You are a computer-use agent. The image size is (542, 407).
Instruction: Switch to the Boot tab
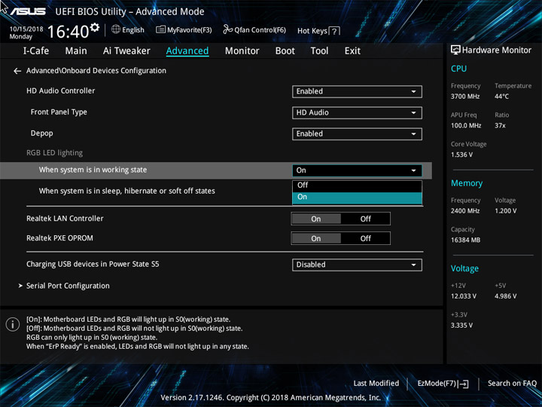click(x=285, y=51)
